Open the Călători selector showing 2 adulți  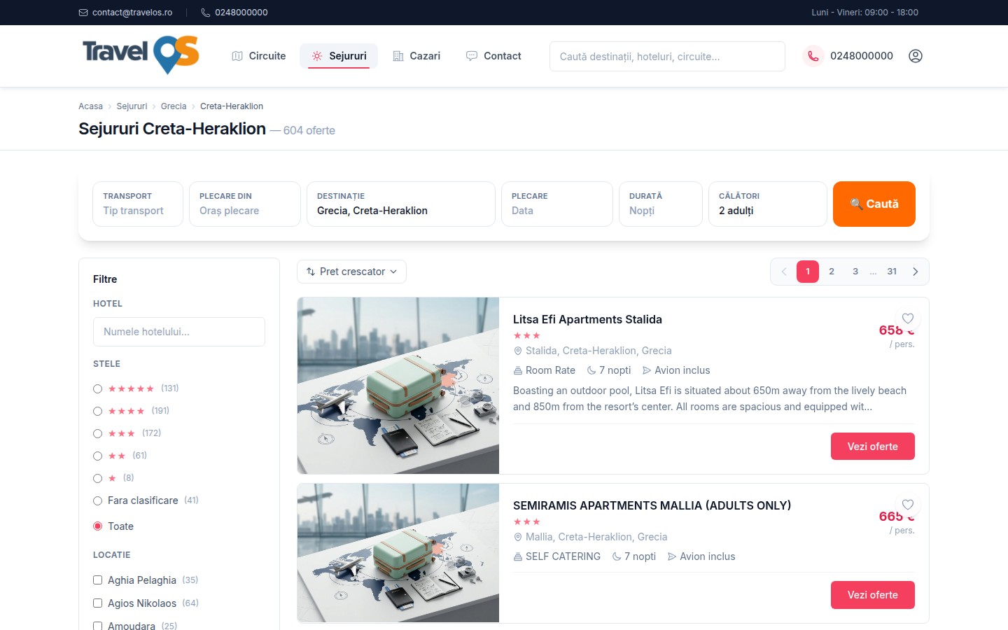[768, 204]
